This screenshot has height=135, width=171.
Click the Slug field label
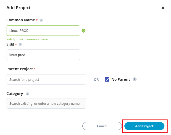click(x=10, y=44)
